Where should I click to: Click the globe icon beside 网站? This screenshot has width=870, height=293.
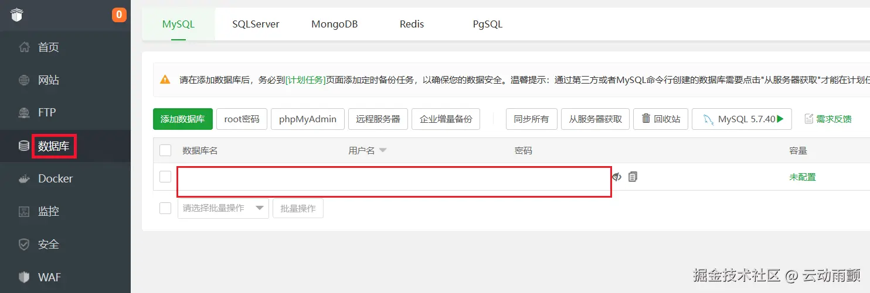pyautogui.click(x=24, y=80)
